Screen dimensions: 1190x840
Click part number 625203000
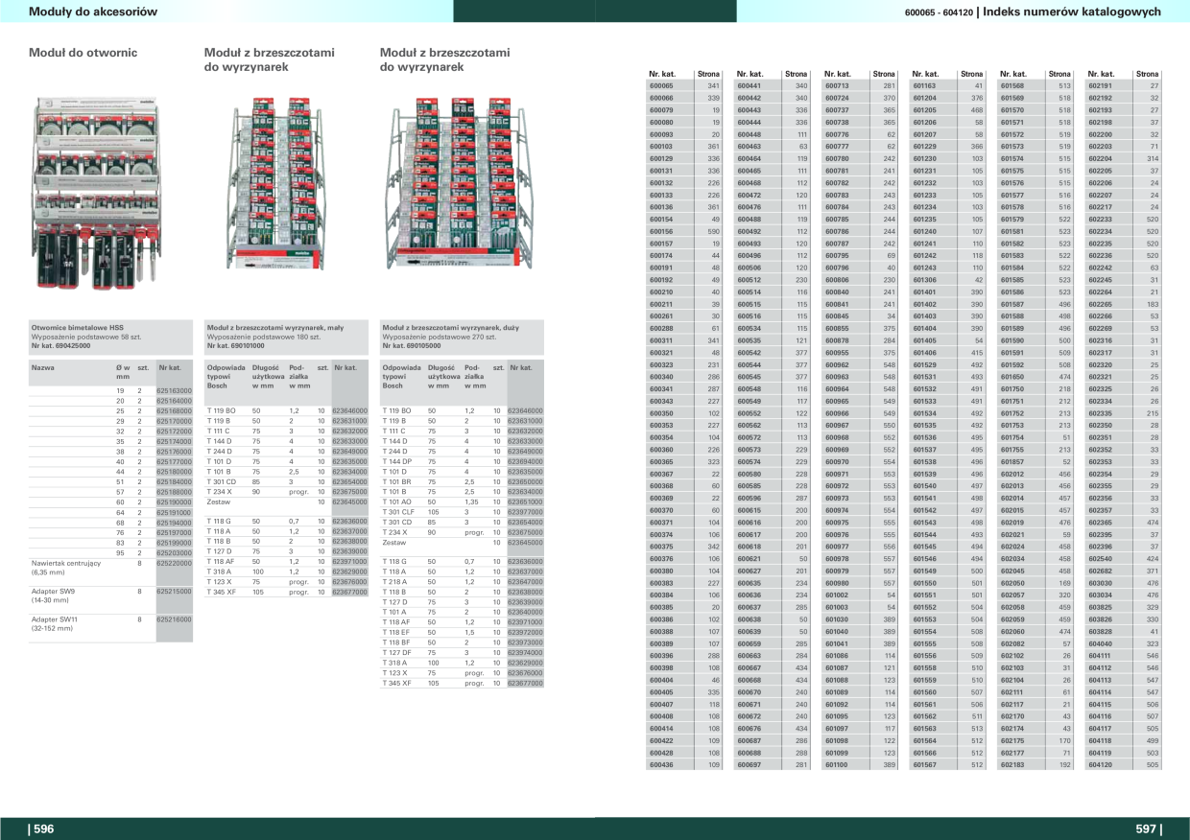175,553
